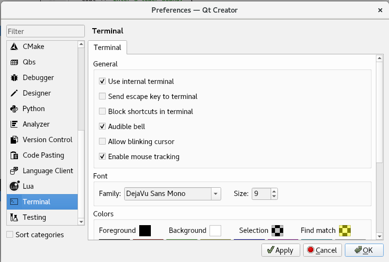
Task: Enable Send escape key to terminal
Action: tap(102, 96)
